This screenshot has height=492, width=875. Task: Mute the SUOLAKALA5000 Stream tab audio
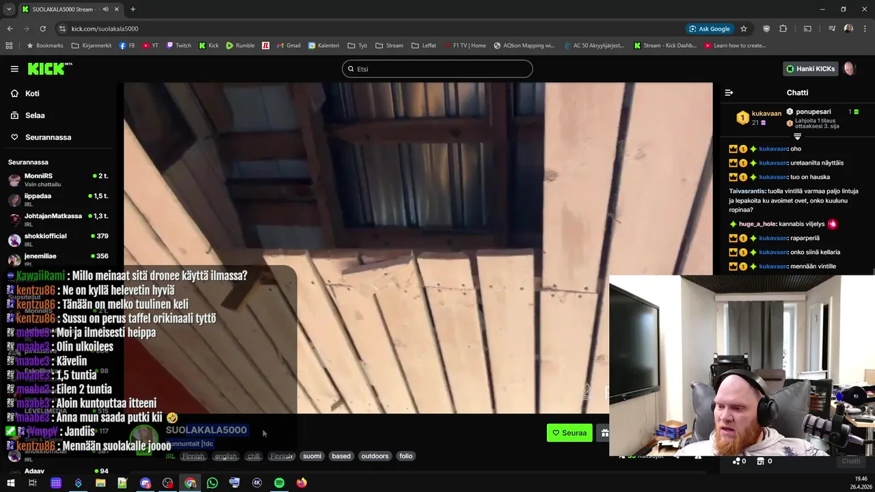click(x=105, y=10)
